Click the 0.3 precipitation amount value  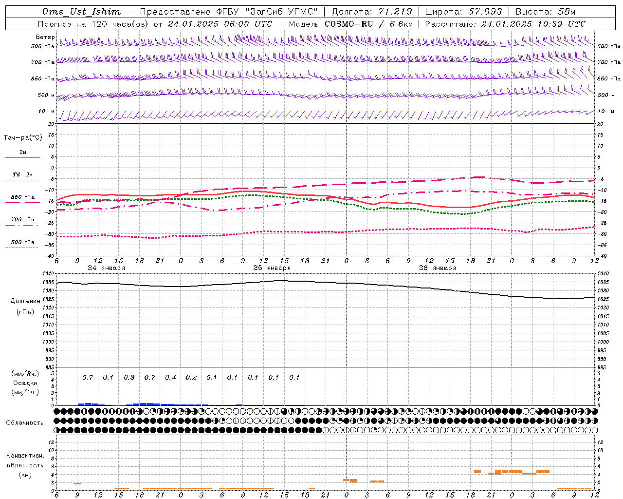[x=129, y=377]
